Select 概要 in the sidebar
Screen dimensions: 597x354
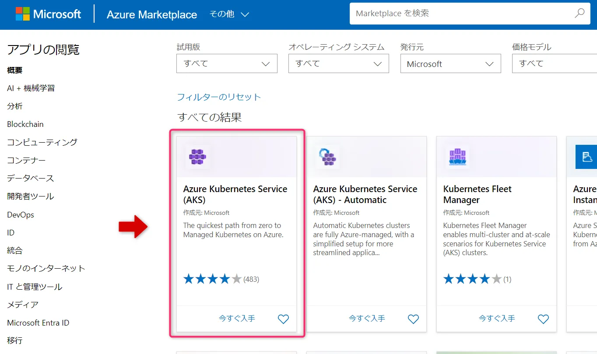pyautogui.click(x=15, y=70)
